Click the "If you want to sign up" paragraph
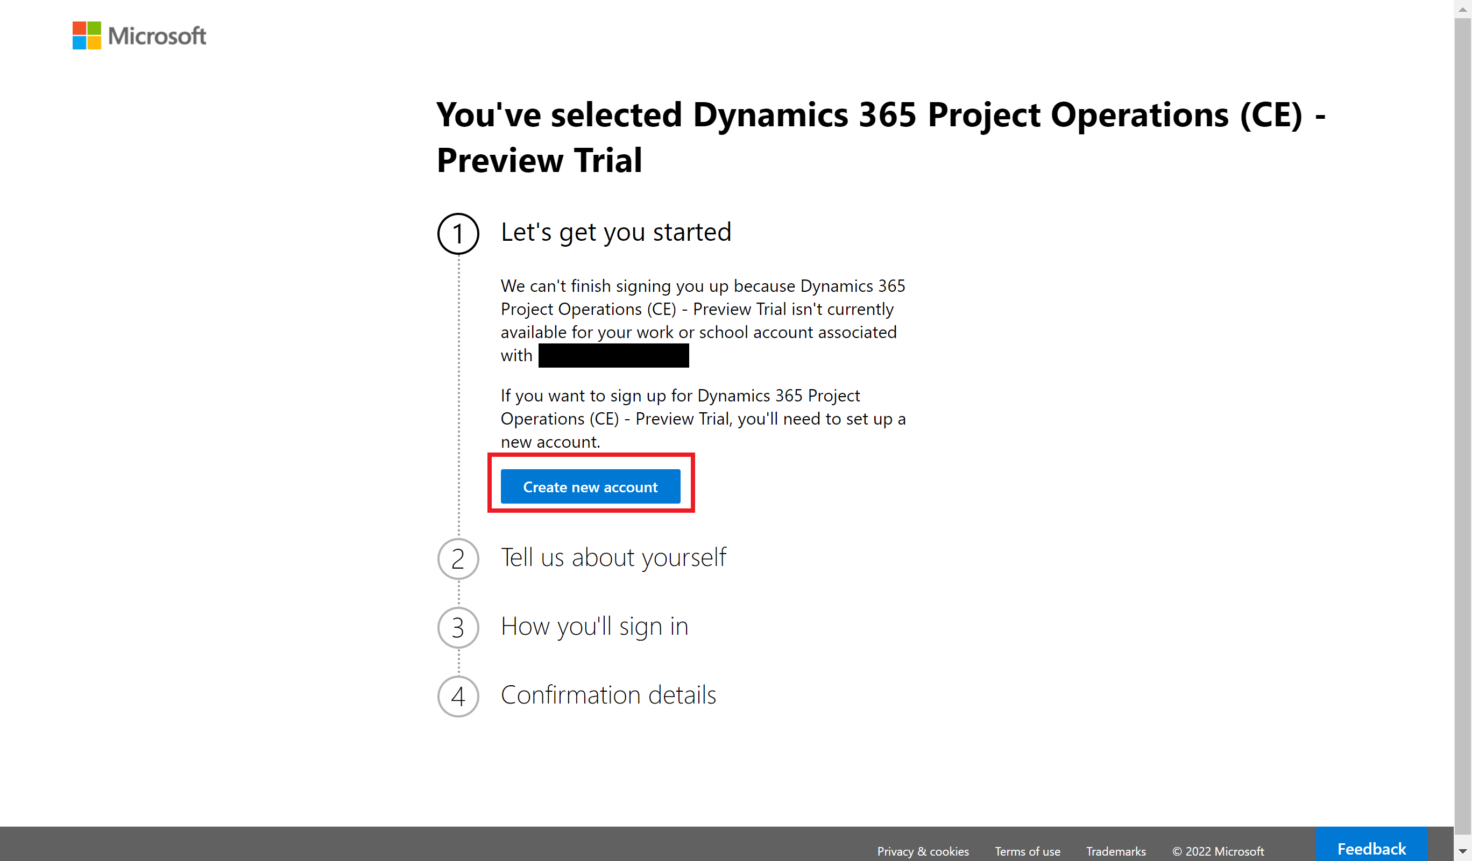 click(703, 418)
